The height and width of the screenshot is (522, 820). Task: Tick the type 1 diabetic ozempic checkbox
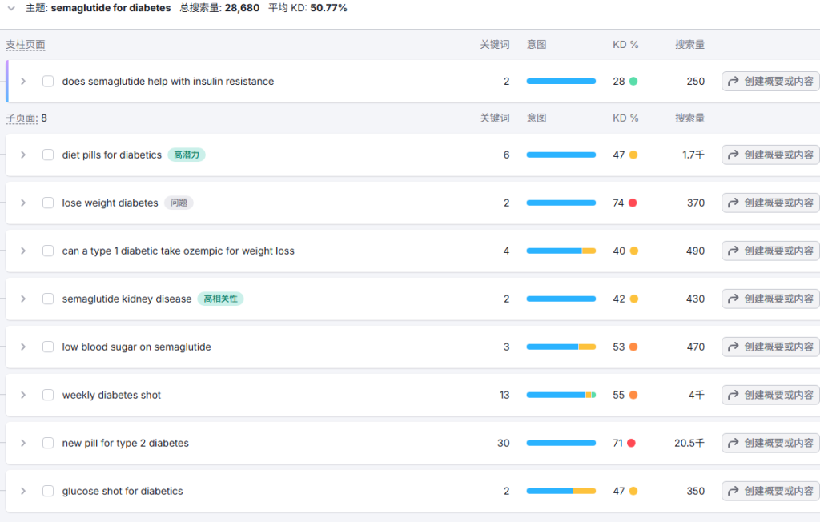pos(48,251)
